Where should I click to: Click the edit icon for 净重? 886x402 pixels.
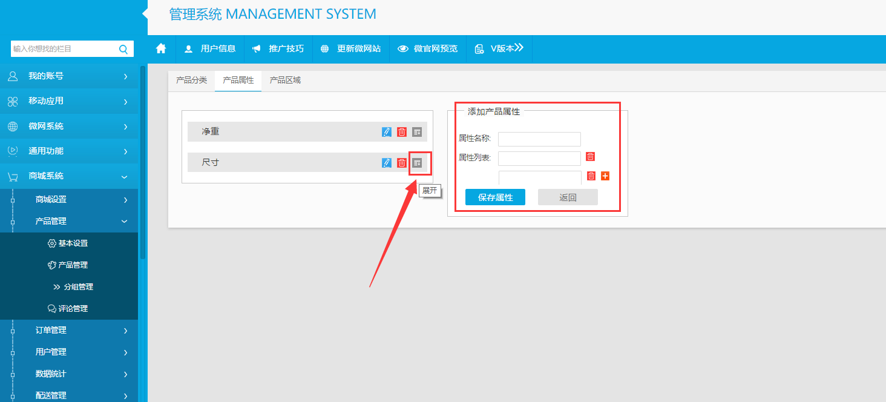[387, 132]
